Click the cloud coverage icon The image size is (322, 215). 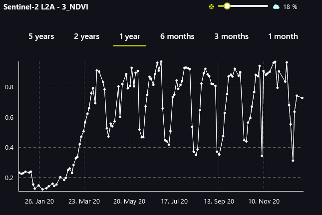click(276, 7)
